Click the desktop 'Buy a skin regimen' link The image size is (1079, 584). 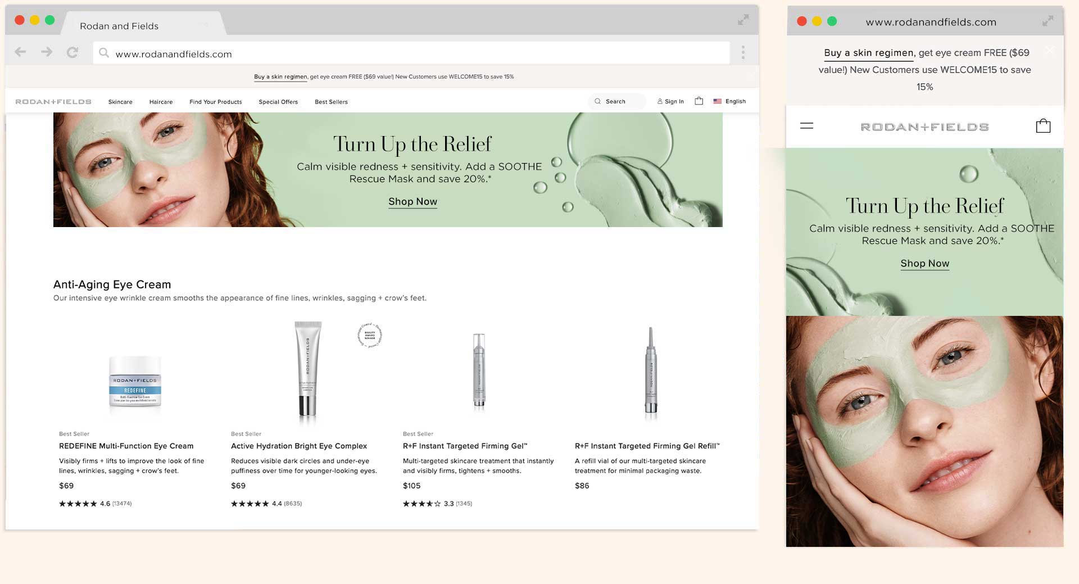[x=280, y=77]
